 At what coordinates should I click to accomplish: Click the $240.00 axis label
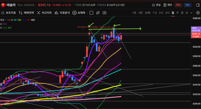[x=197, y=85]
